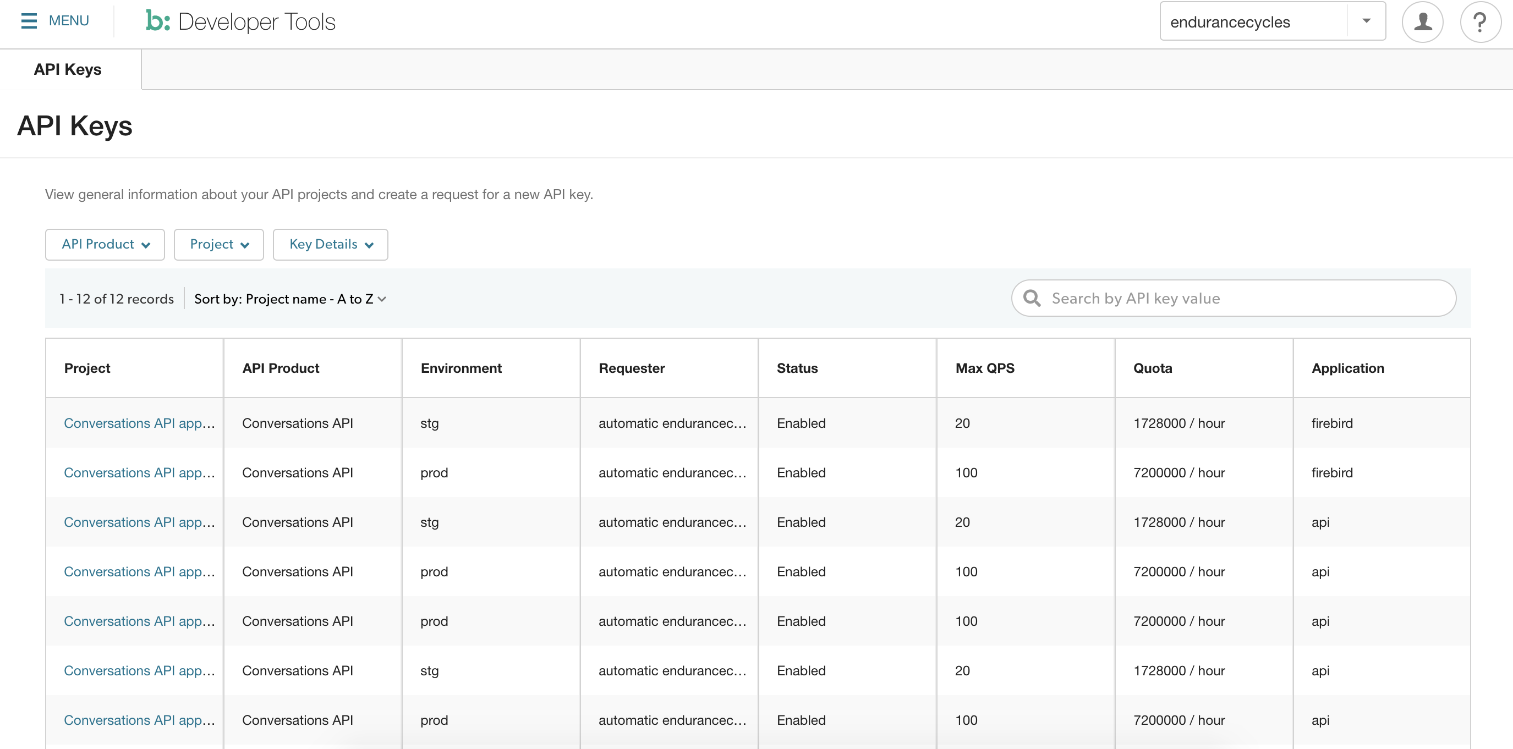
Task: Click the MENU text label
Action: point(69,21)
